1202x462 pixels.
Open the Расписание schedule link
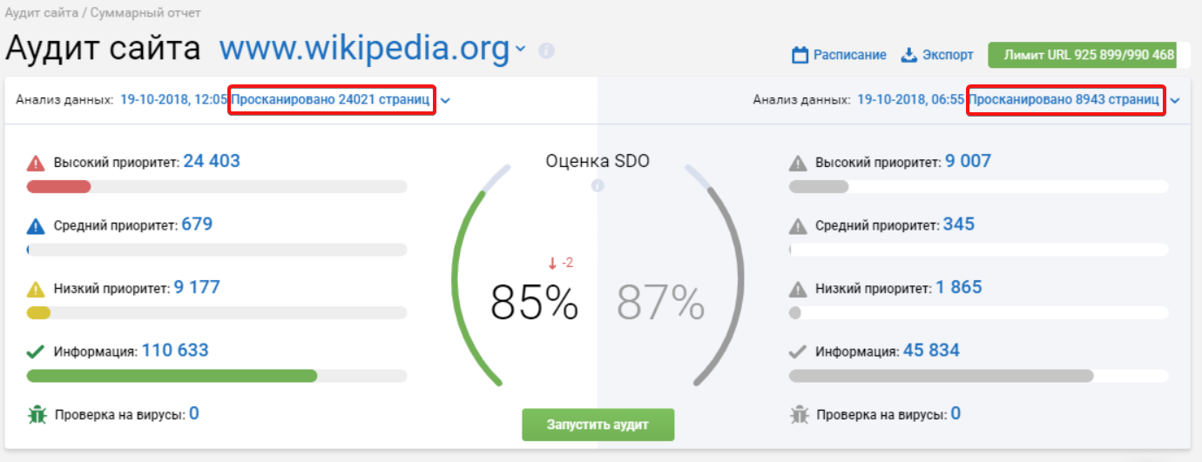tap(850, 55)
